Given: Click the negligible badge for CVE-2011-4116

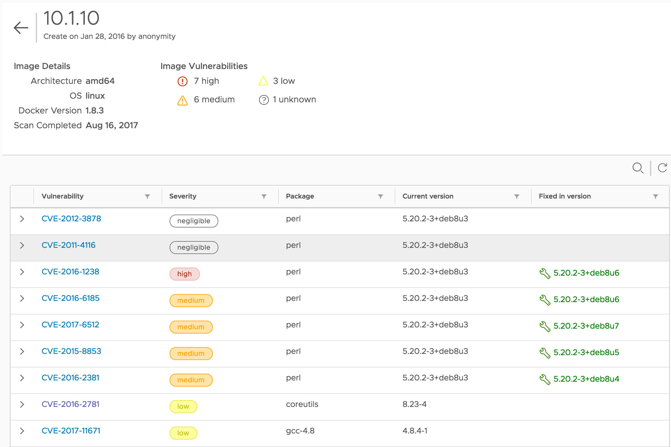Looking at the screenshot, I should pos(194,248).
